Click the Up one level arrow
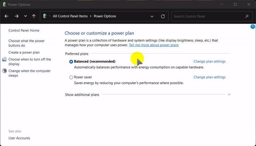 click(x=34, y=16)
